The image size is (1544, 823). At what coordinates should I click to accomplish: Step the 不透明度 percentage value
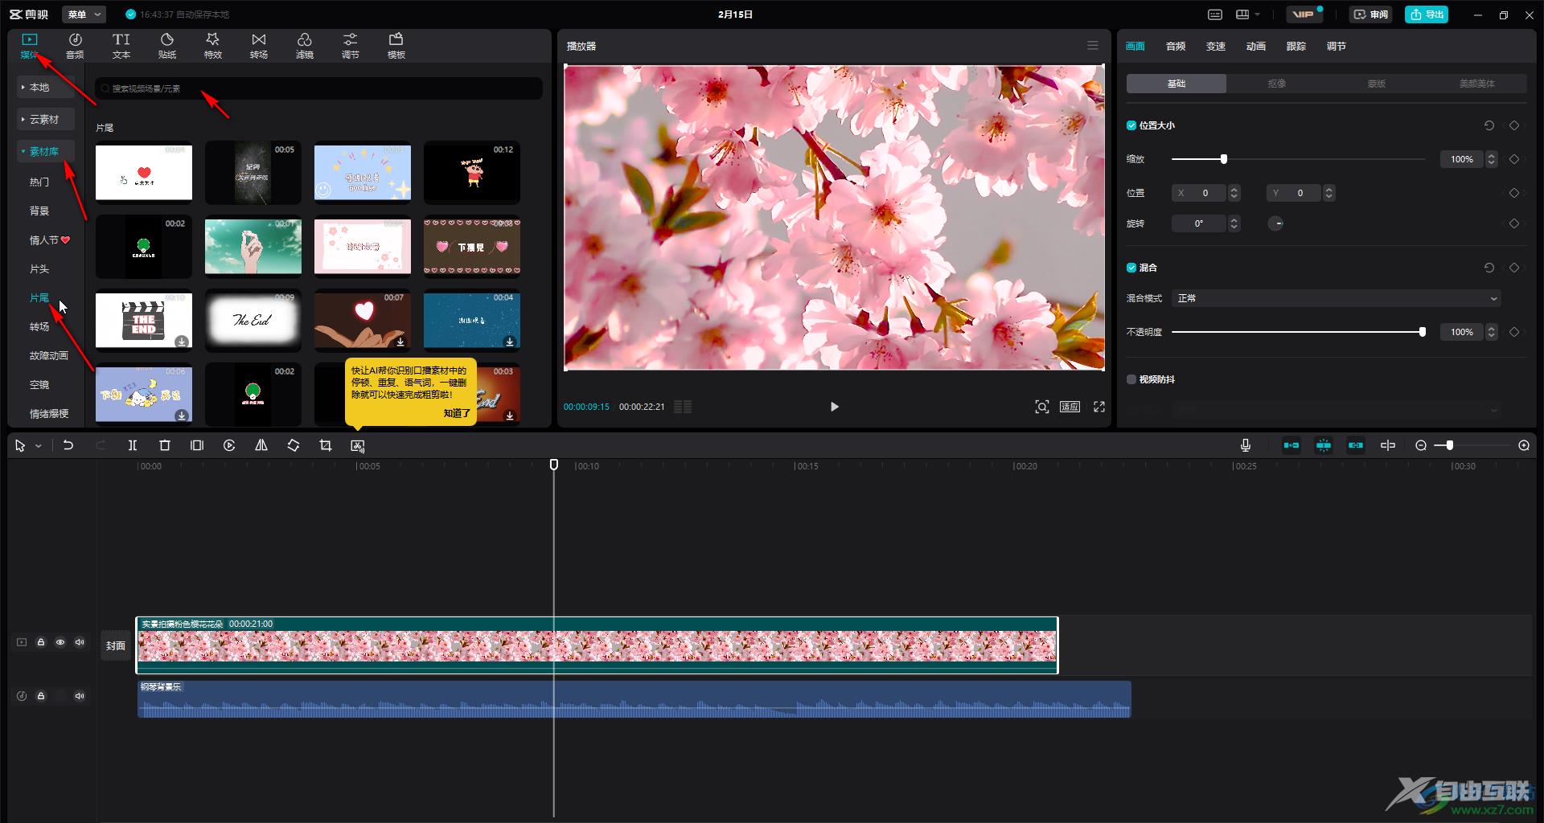point(1492,332)
